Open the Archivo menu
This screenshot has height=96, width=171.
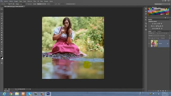tap(6, 1)
